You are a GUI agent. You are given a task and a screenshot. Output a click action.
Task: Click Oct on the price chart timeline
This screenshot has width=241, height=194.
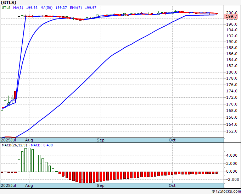(172, 140)
